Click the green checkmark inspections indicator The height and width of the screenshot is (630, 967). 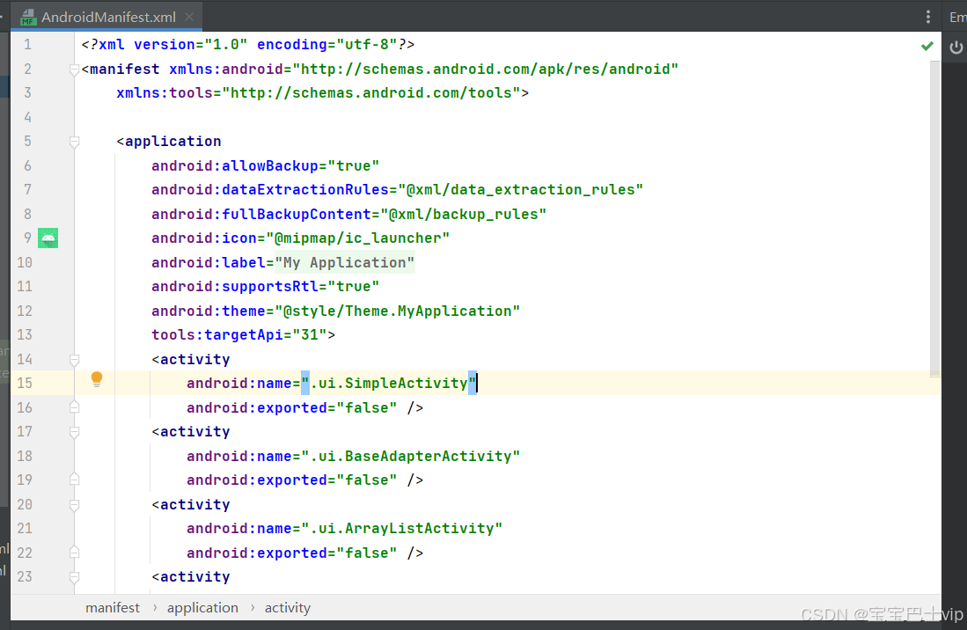tap(927, 45)
